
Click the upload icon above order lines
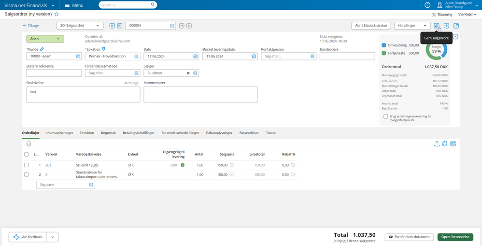coord(437,144)
